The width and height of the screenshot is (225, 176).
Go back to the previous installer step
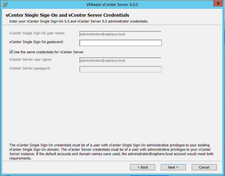142,167
